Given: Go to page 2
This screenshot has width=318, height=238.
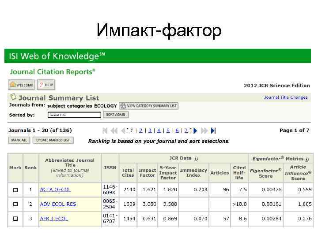Looking at the screenshot, I should [141, 130].
